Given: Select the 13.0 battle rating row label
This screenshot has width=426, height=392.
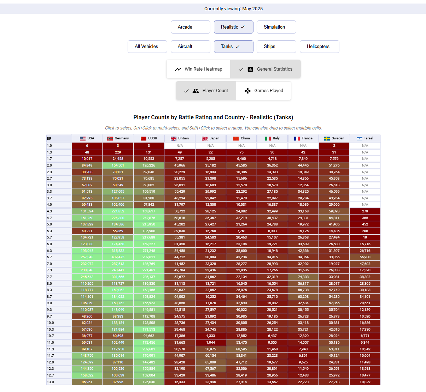Looking at the screenshot, I should pyautogui.click(x=59, y=382).
